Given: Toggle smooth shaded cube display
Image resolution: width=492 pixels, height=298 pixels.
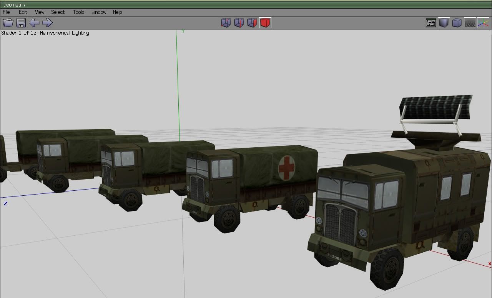Looking at the screenshot, I should coord(444,23).
